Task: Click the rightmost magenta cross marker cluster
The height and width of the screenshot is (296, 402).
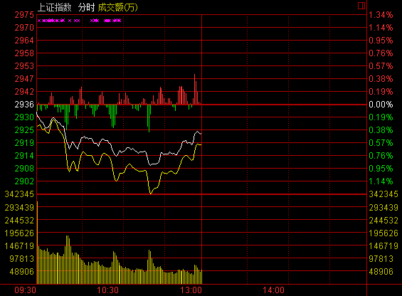Action: click(x=112, y=21)
